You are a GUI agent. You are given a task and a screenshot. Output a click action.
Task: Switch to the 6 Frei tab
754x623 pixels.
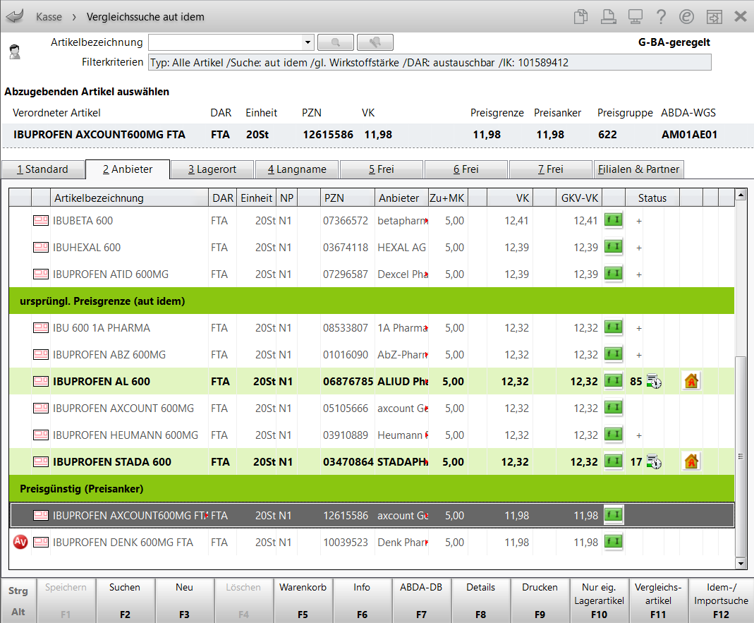(466, 169)
